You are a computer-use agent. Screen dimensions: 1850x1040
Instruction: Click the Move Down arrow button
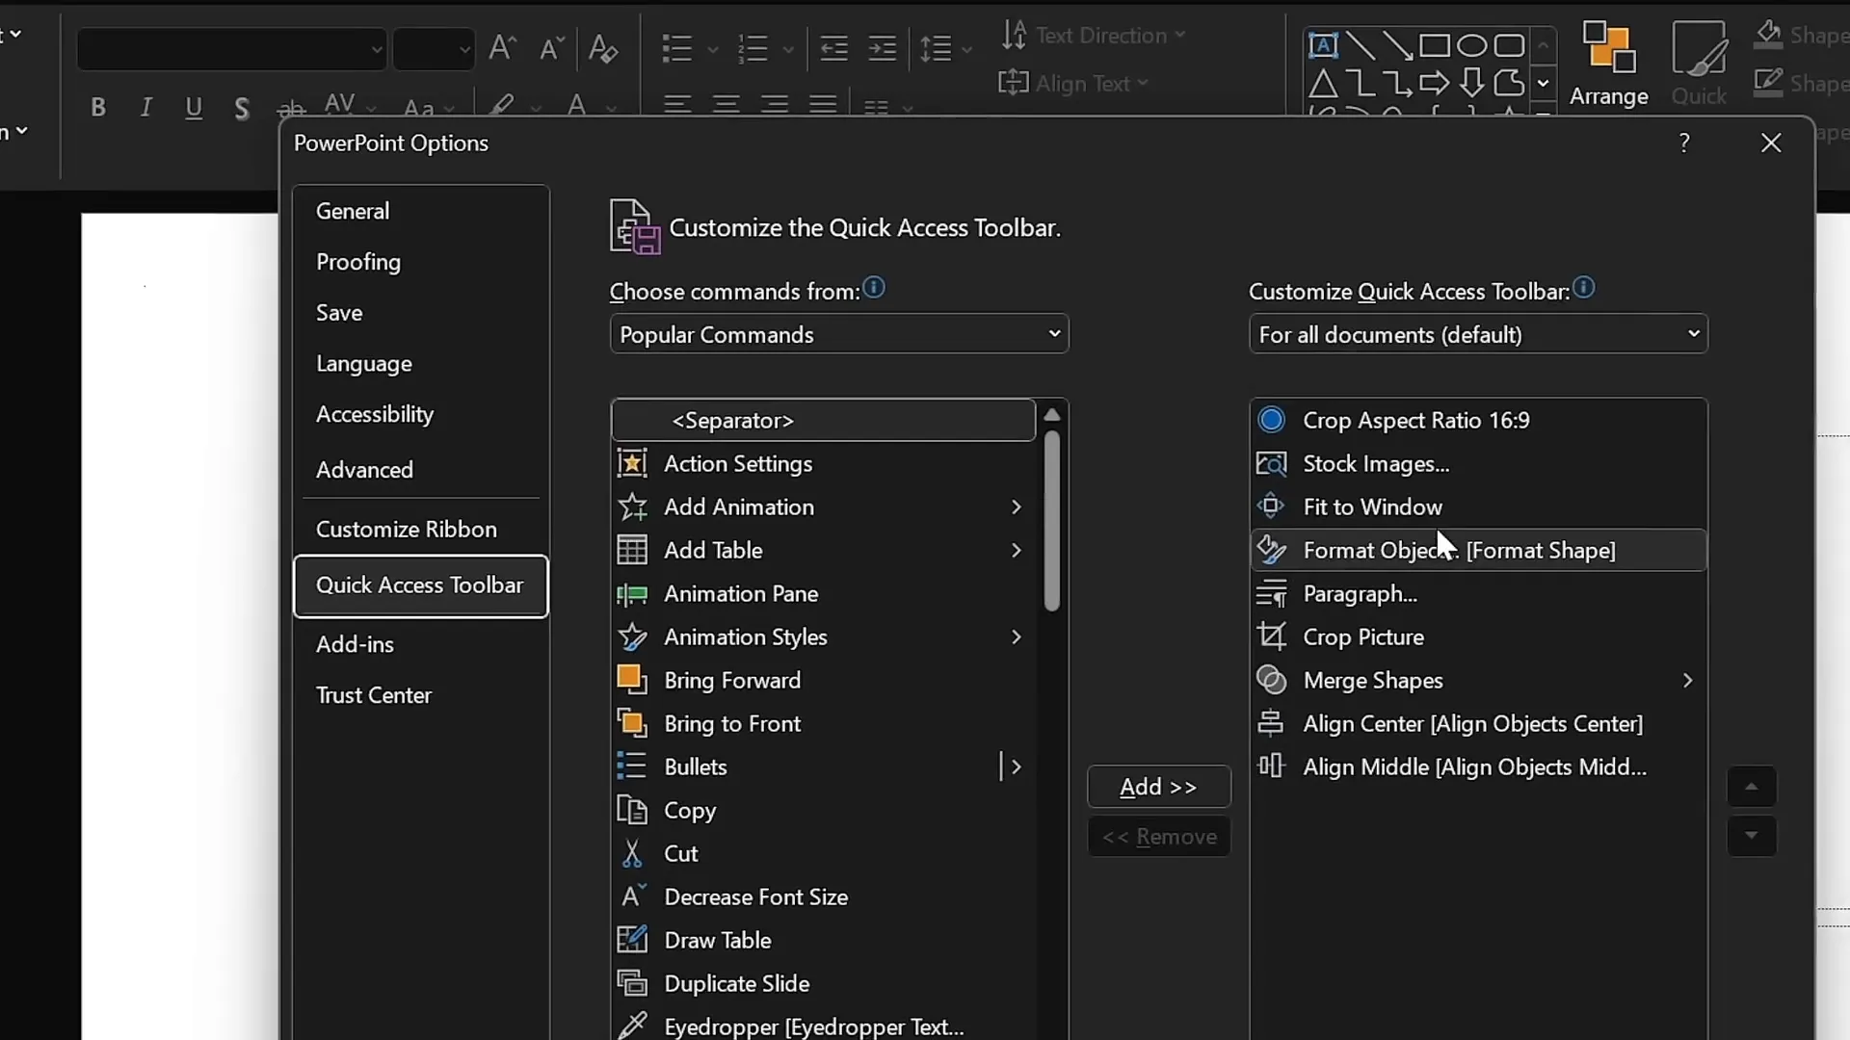1751,836
